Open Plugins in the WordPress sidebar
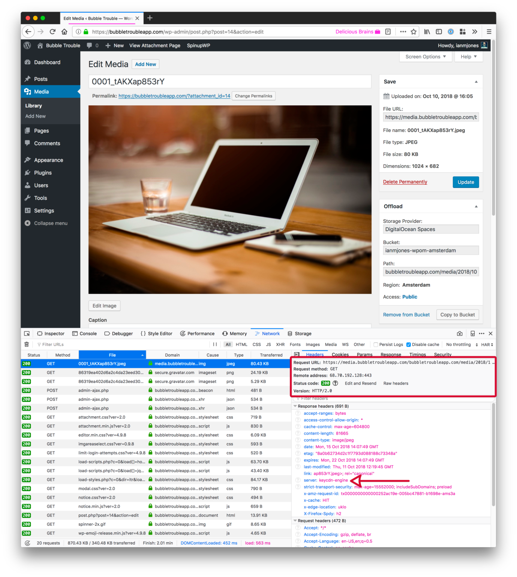This screenshot has height=577, width=517. tap(43, 173)
